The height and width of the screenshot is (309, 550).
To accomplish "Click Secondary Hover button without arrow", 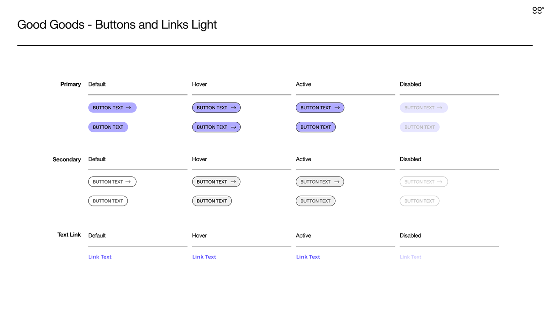I will [x=212, y=201].
